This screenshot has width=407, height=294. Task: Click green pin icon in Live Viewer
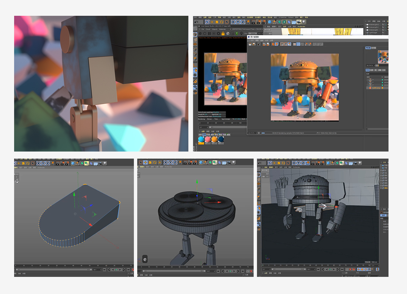click(x=237, y=33)
